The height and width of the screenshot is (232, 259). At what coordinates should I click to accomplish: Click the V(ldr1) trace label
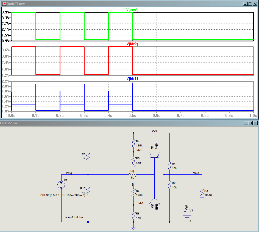132,78
